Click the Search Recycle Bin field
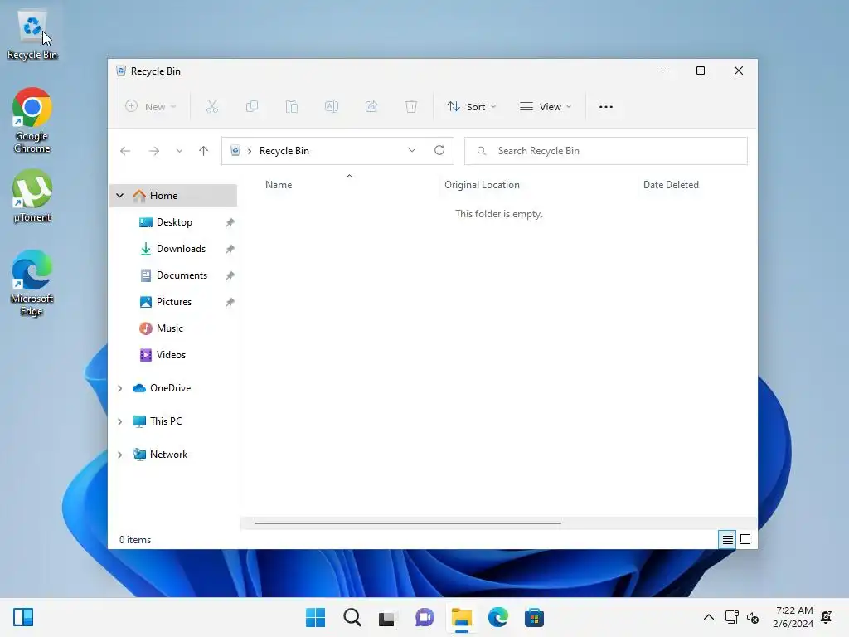 [606, 151]
